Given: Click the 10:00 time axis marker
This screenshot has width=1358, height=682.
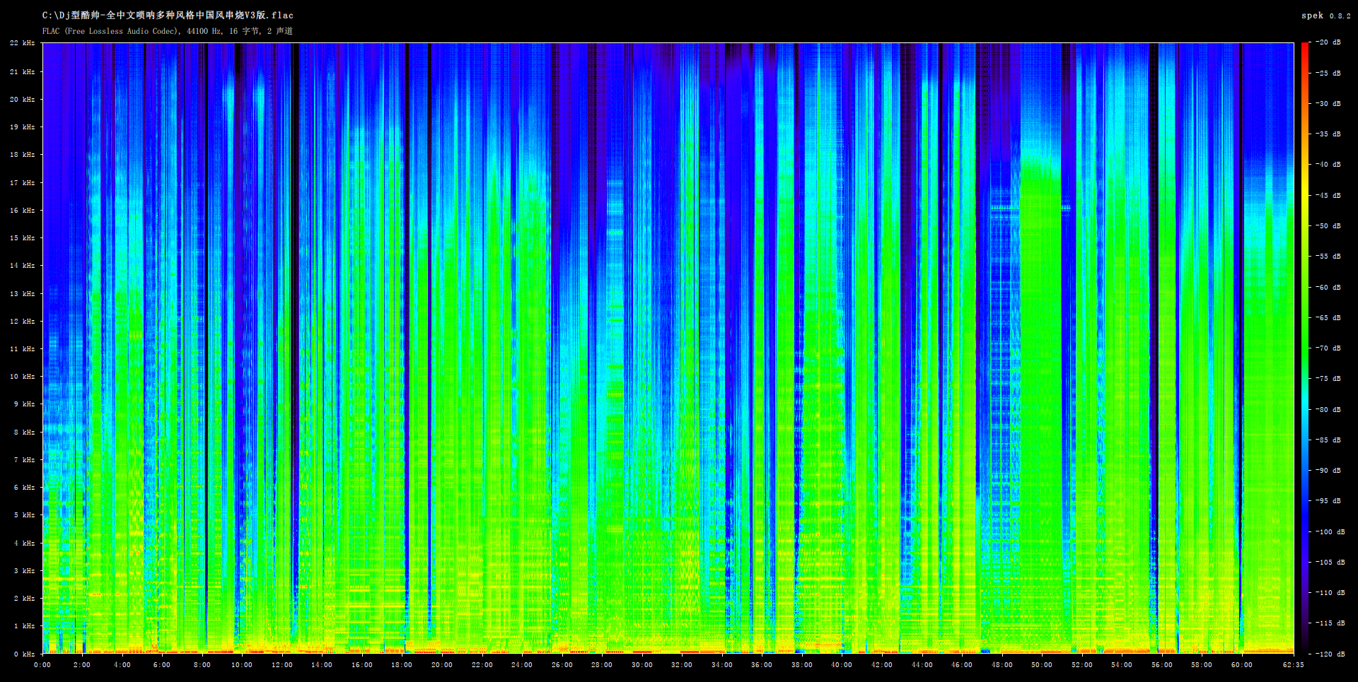Looking at the screenshot, I should coord(242,665).
